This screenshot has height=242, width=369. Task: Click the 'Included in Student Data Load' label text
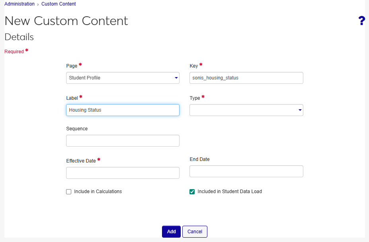[x=230, y=192]
